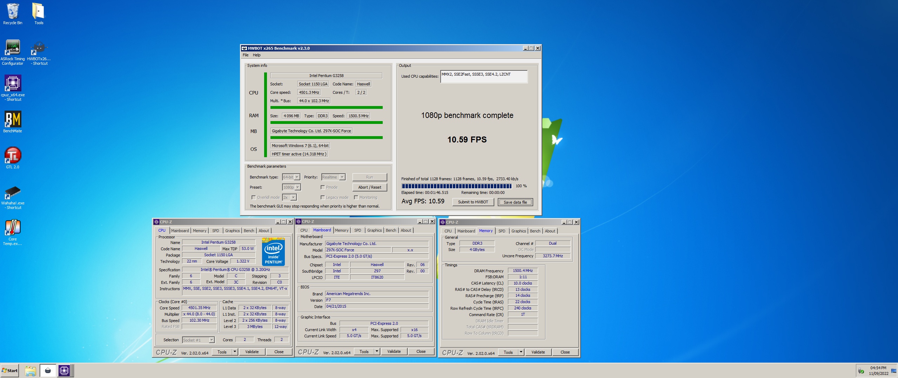Select About tab in Memory window

pyautogui.click(x=550, y=231)
